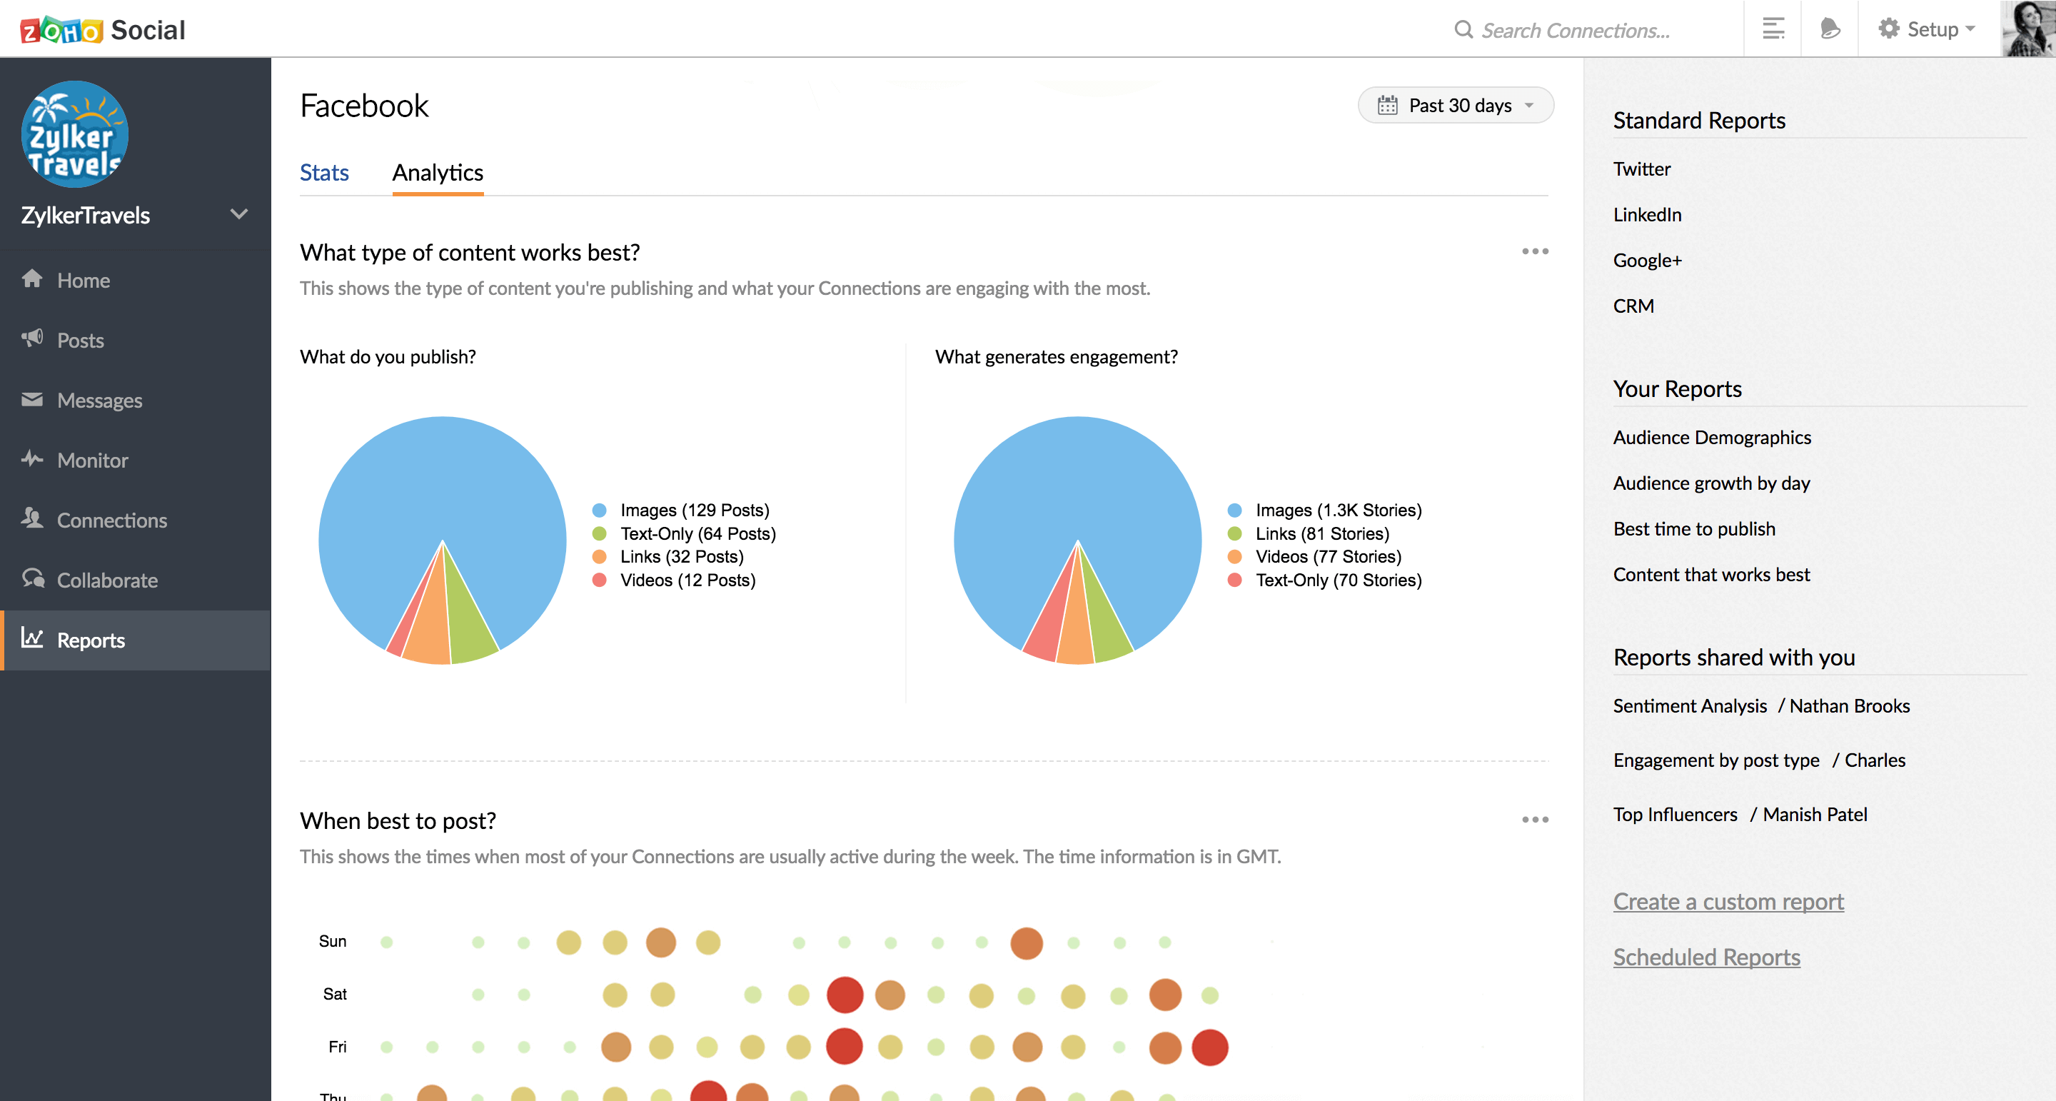Open the Messages envelope icon
Viewport: 2056px width, 1101px height.
[x=32, y=399]
